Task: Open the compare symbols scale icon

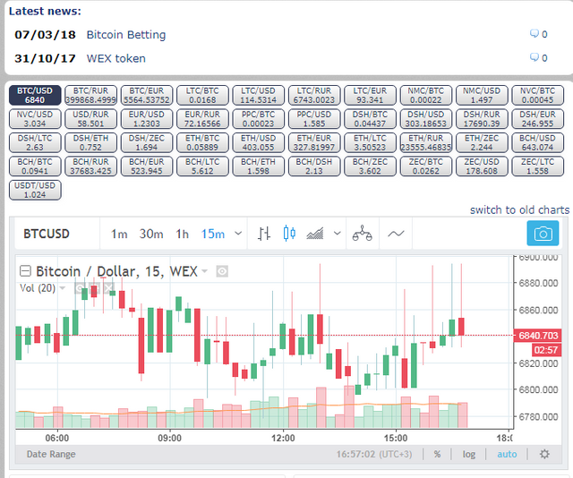Action: coord(362,234)
